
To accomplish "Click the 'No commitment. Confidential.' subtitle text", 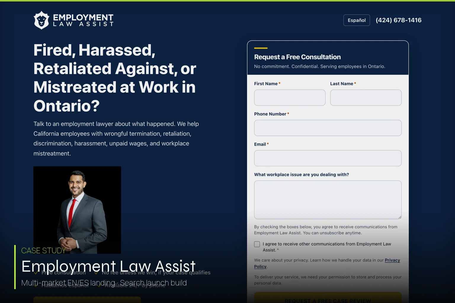I will (320, 66).
